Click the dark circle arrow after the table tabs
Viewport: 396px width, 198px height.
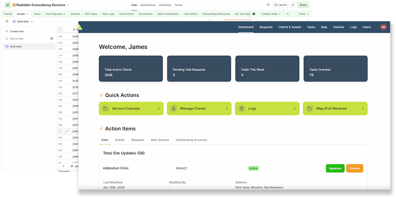pos(254,14)
